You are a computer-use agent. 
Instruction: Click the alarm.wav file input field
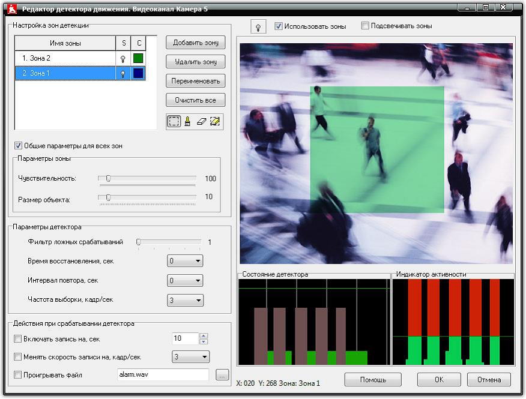(x=163, y=374)
